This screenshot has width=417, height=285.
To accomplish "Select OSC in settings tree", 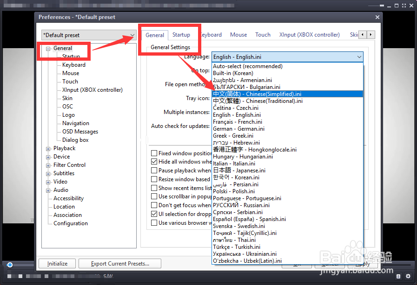I will [67, 107].
